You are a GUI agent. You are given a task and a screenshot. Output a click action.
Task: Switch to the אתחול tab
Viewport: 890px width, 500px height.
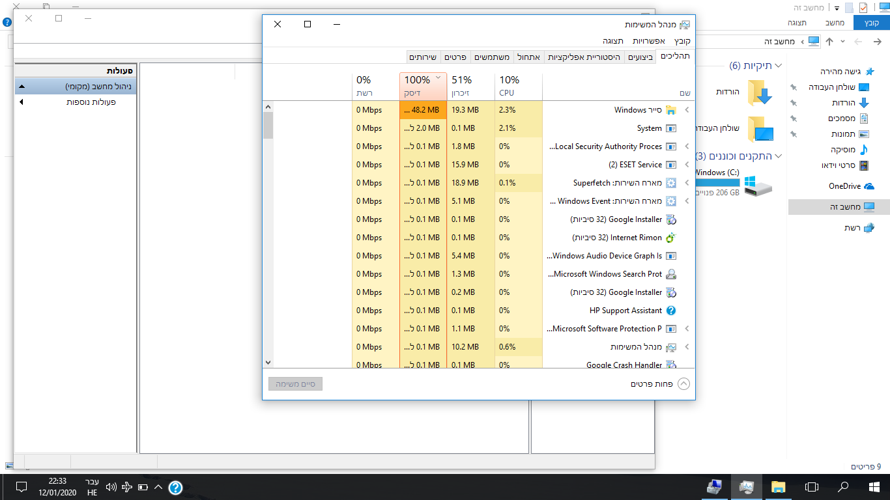coord(528,57)
